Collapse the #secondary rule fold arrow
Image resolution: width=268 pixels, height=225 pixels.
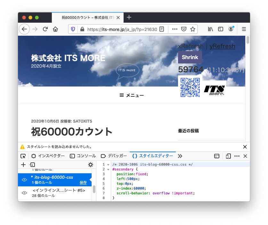(108, 169)
